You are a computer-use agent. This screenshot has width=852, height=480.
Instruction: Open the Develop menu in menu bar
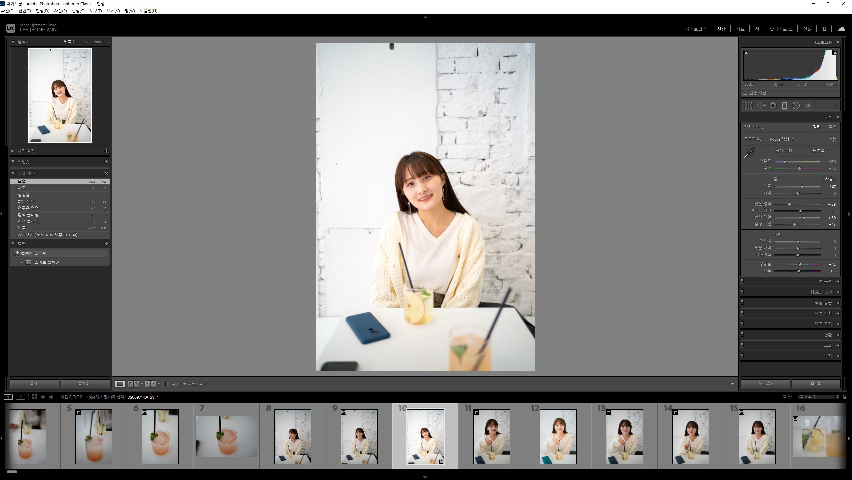tap(42, 11)
